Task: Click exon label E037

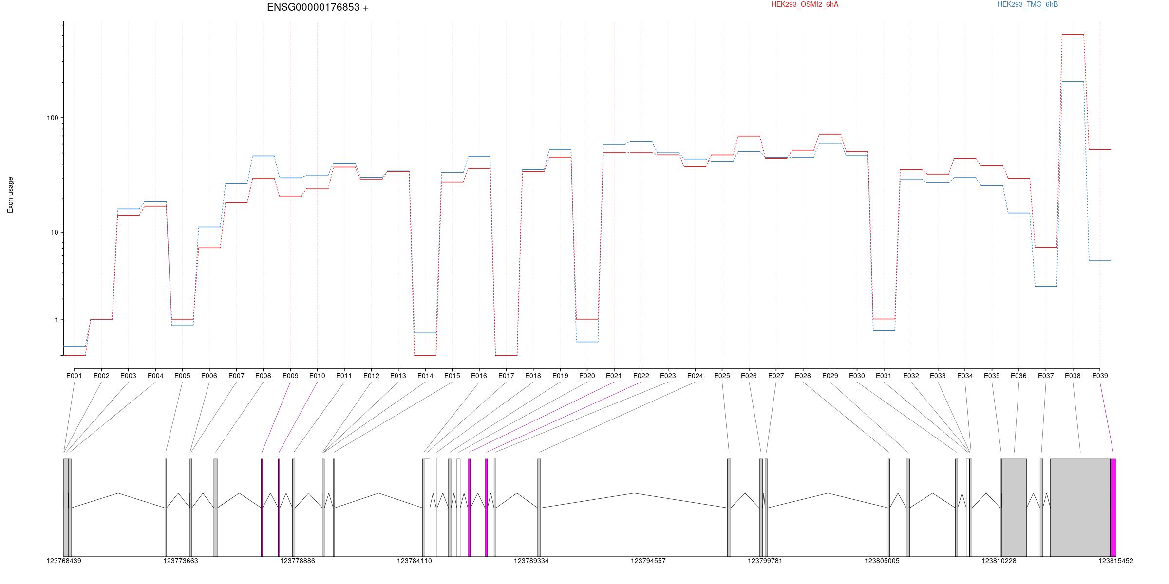Action: 1046,376
